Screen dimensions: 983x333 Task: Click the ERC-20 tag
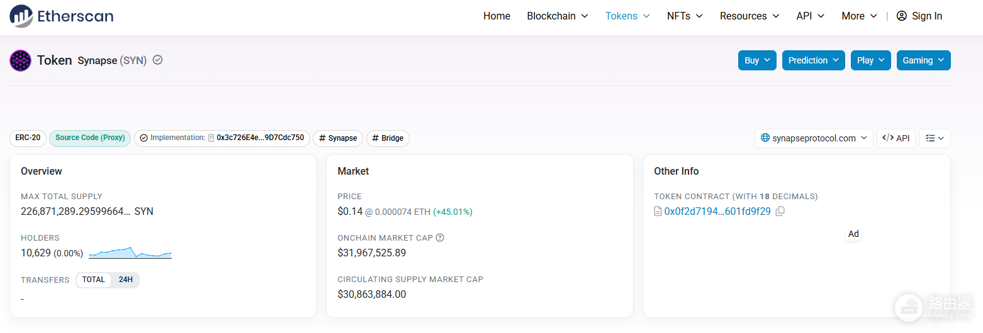[28, 138]
